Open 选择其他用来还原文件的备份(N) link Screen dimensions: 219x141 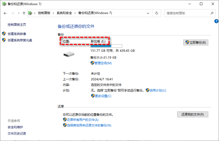tap(89, 125)
